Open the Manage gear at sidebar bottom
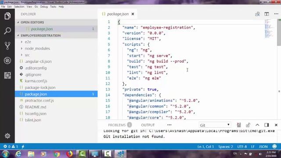 click(7, 136)
